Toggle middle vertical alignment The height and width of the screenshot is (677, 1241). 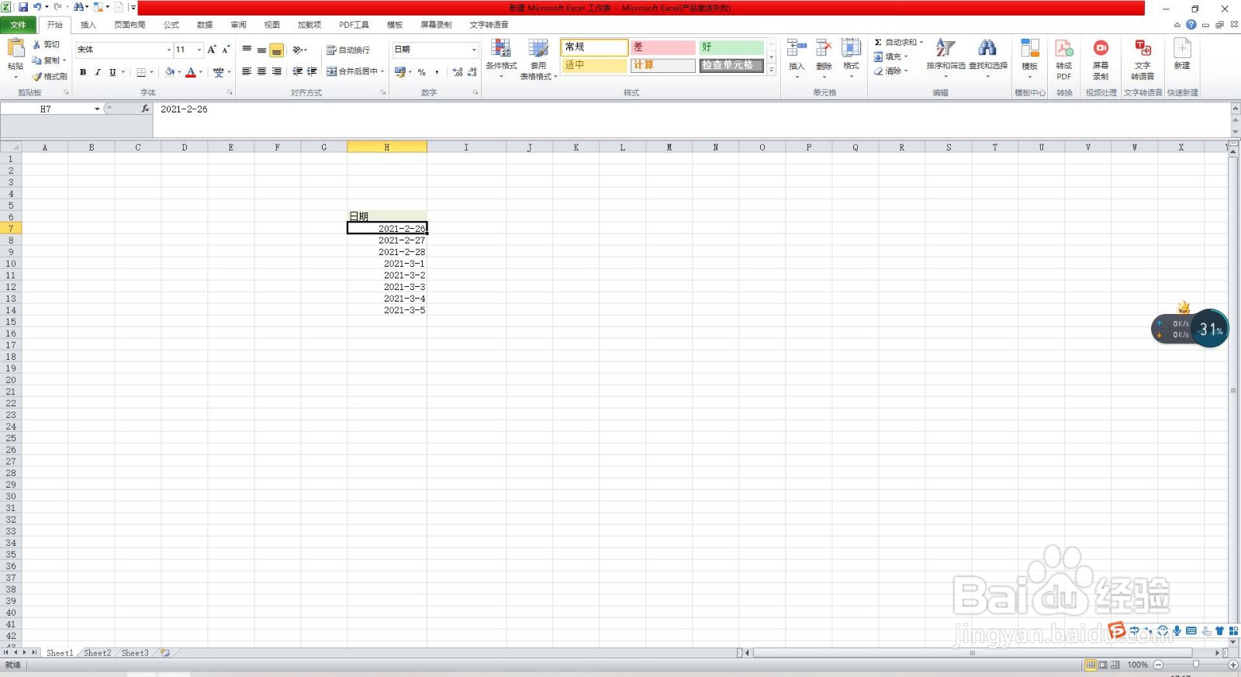[261, 50]
